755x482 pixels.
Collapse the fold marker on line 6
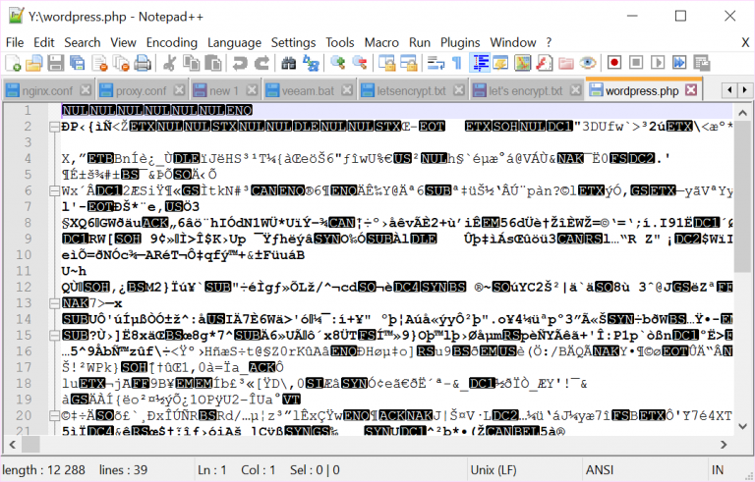point(52,189)
